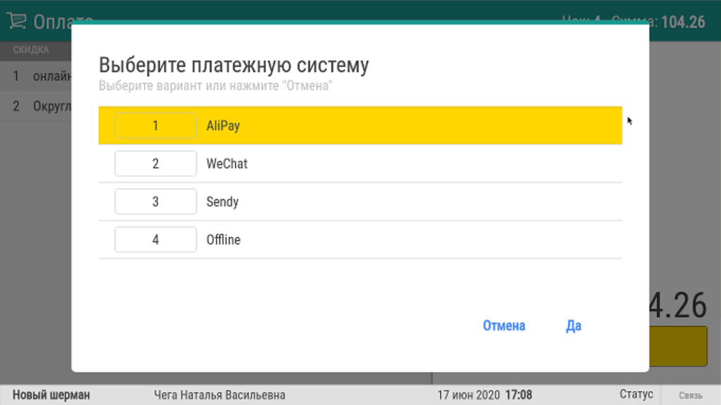Click cashier name Чега Наталья Васильевна
This screenshot has width=721, height=405.
click(x=219, y=395)
